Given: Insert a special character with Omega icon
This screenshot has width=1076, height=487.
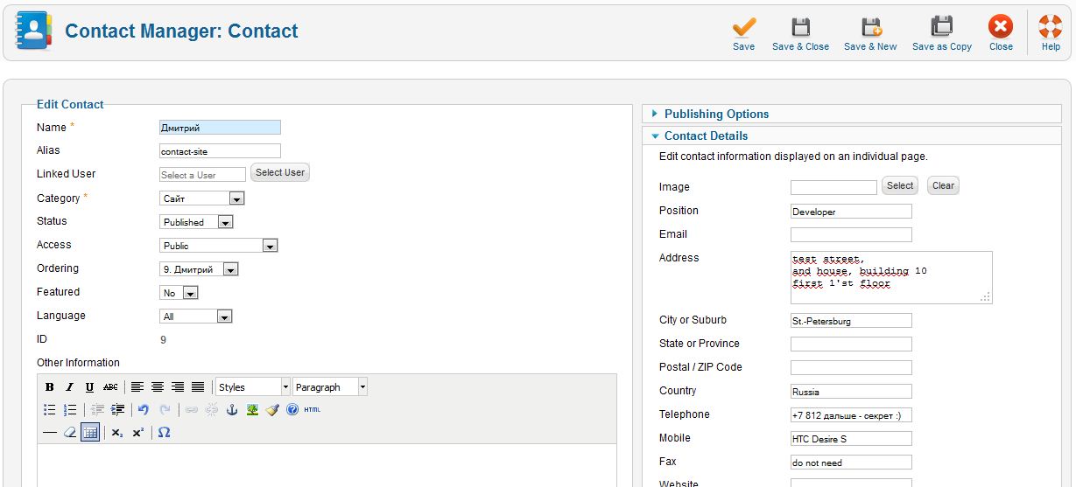Looking at the screenshot, I should [164, 432].
